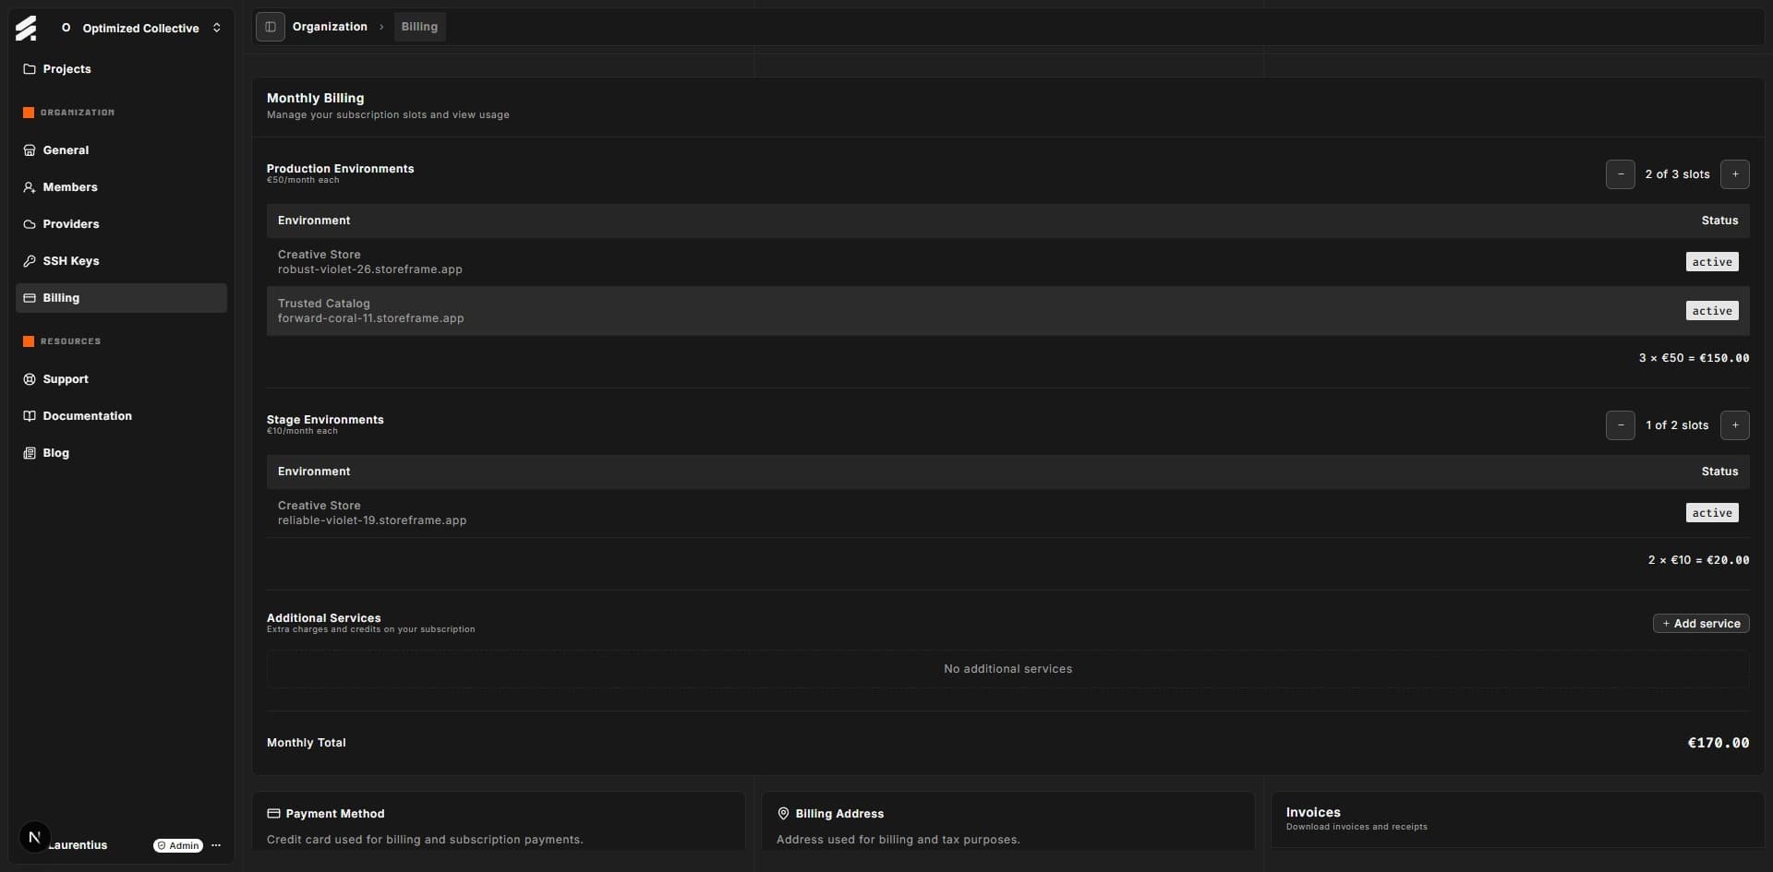This screenshot has height=872, width=1773.
Task: Open Projects in the sidebar
Action: [x=121, y=69]
